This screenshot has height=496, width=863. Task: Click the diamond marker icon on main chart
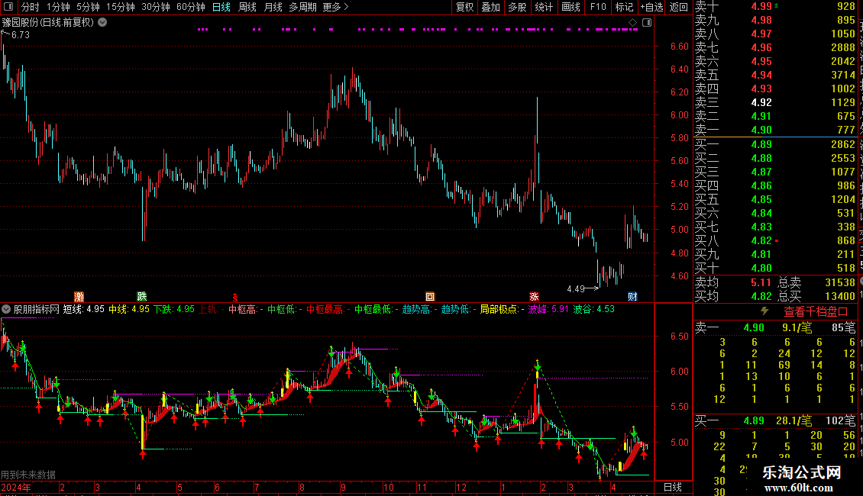pos(632,23)
